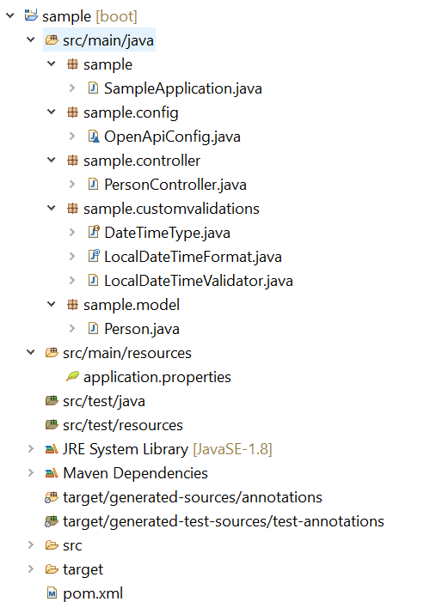Select Person.java under sample.model
The height and width of the screenshot is (614, 424).
[x=142, y=329]
